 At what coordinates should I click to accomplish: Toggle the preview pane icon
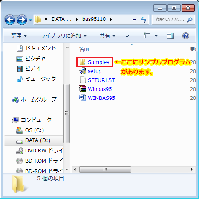(x=170, y=36)
